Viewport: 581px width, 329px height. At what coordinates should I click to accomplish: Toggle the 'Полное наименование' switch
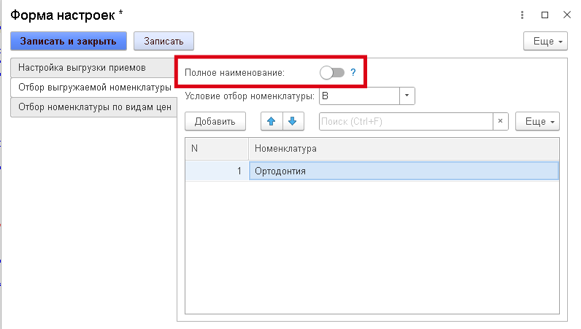(x=331, y=72)
